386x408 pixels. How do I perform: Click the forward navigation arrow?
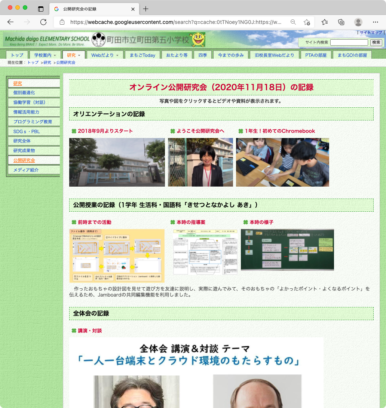coord(27,22)
